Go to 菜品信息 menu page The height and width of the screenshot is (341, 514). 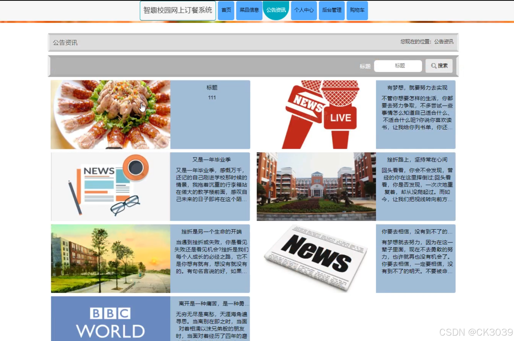coord(249,10)
